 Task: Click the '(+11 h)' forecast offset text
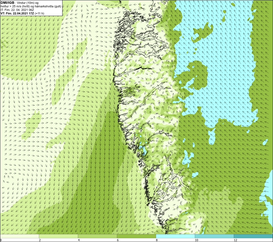click(39, 13)
